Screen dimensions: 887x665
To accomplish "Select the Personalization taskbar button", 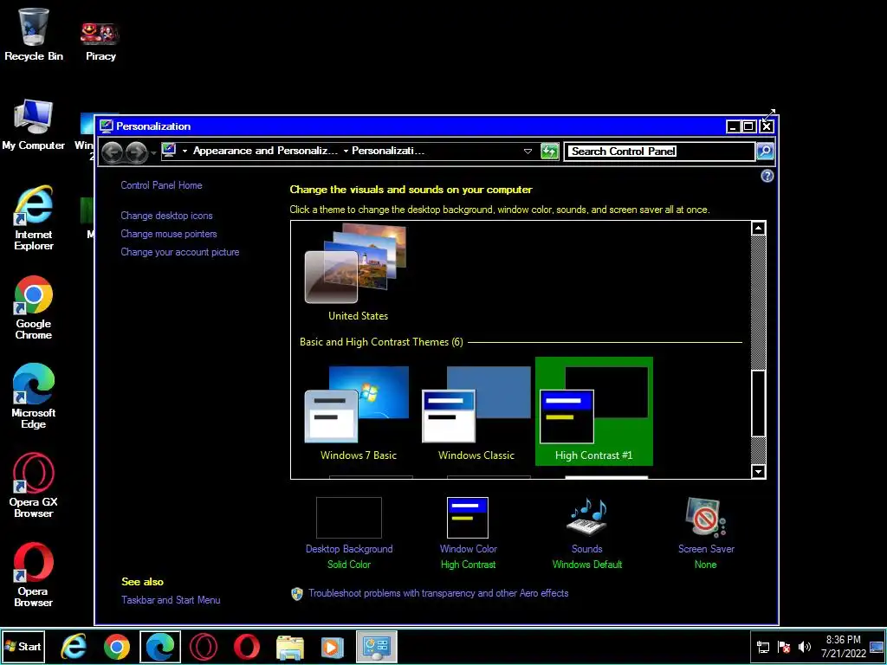I will (376, 646).
